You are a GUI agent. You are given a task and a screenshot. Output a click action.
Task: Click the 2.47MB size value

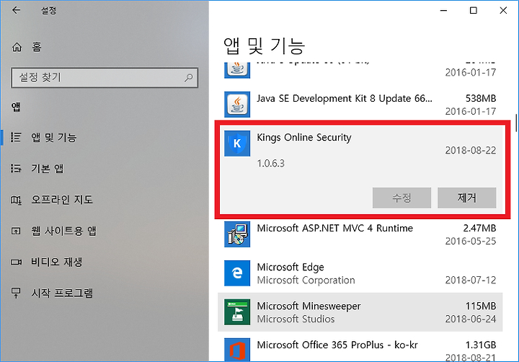[479, 228]
